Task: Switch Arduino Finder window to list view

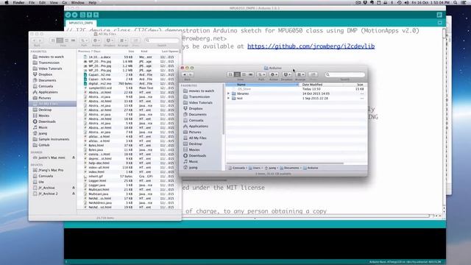Action: tap(237, 74)
